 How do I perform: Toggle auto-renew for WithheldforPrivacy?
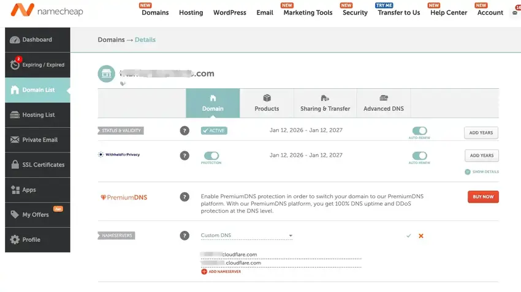(x=419, y=155)
